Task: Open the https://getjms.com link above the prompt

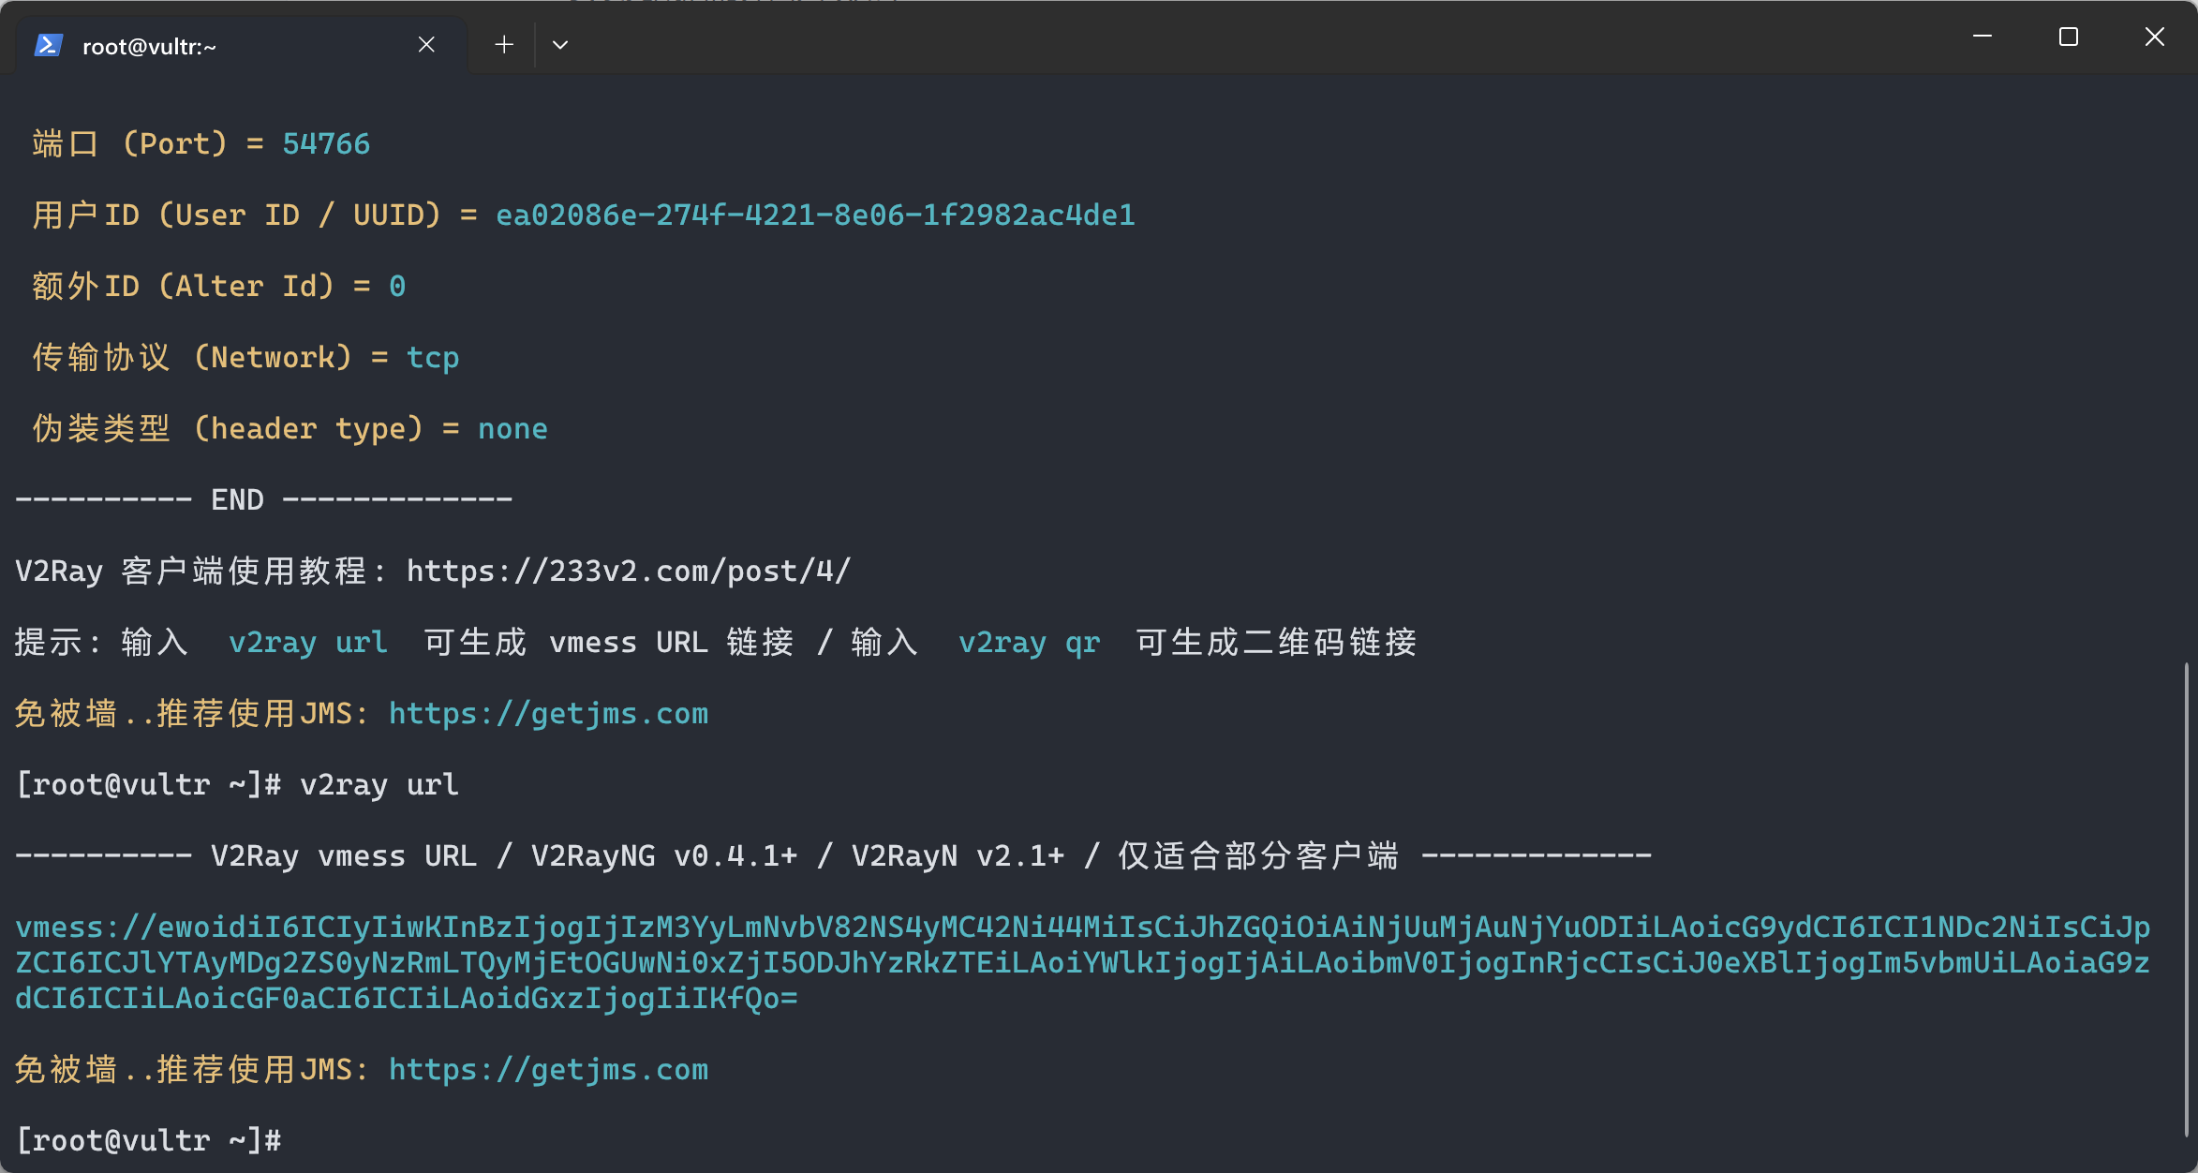Action: pyautogui.click(x=548, y=713)
